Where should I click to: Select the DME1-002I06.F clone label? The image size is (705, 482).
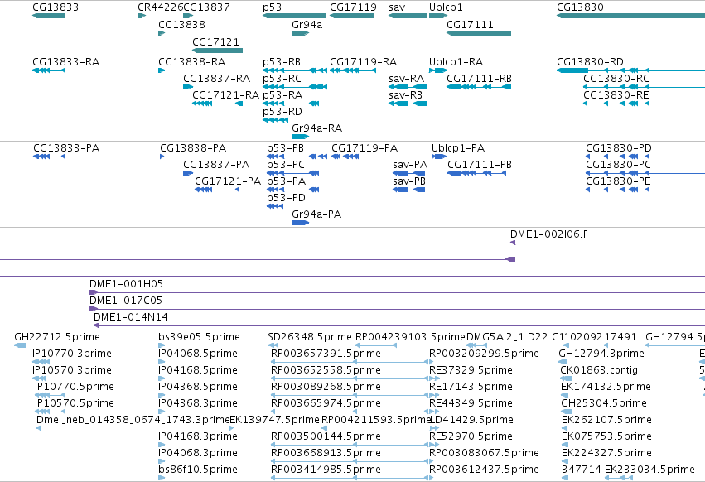click(548, 234)
